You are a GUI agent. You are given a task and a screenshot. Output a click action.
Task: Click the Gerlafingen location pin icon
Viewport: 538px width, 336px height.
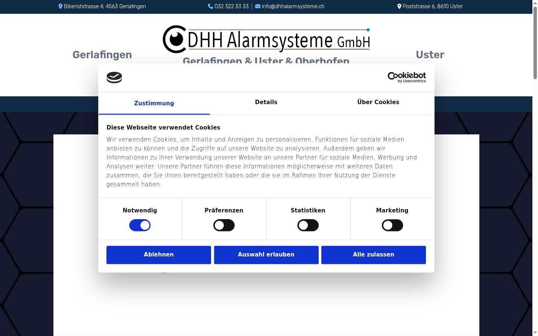tap(61, 6)
